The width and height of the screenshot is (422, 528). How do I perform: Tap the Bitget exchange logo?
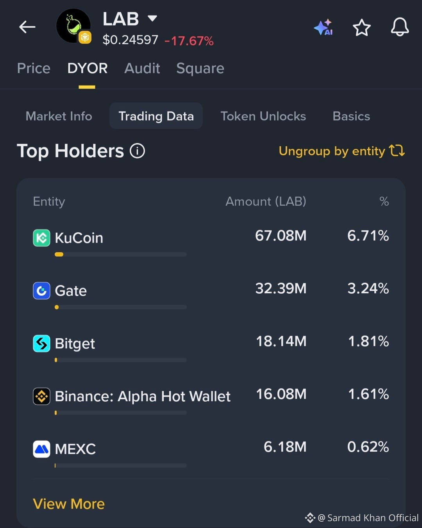pyautogui.click(x=41, y=343)
